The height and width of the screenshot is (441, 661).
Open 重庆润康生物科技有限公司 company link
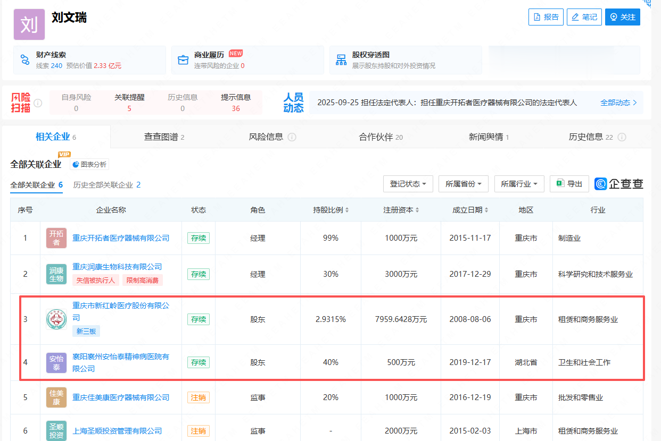point(117,267)
